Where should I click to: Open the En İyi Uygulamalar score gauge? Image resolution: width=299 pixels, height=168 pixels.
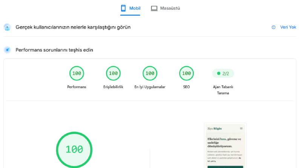tap(150, 73)
